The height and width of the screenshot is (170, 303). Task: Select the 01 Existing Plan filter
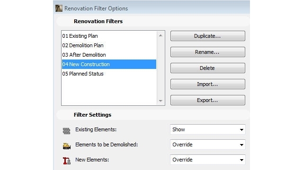point(109,36)
